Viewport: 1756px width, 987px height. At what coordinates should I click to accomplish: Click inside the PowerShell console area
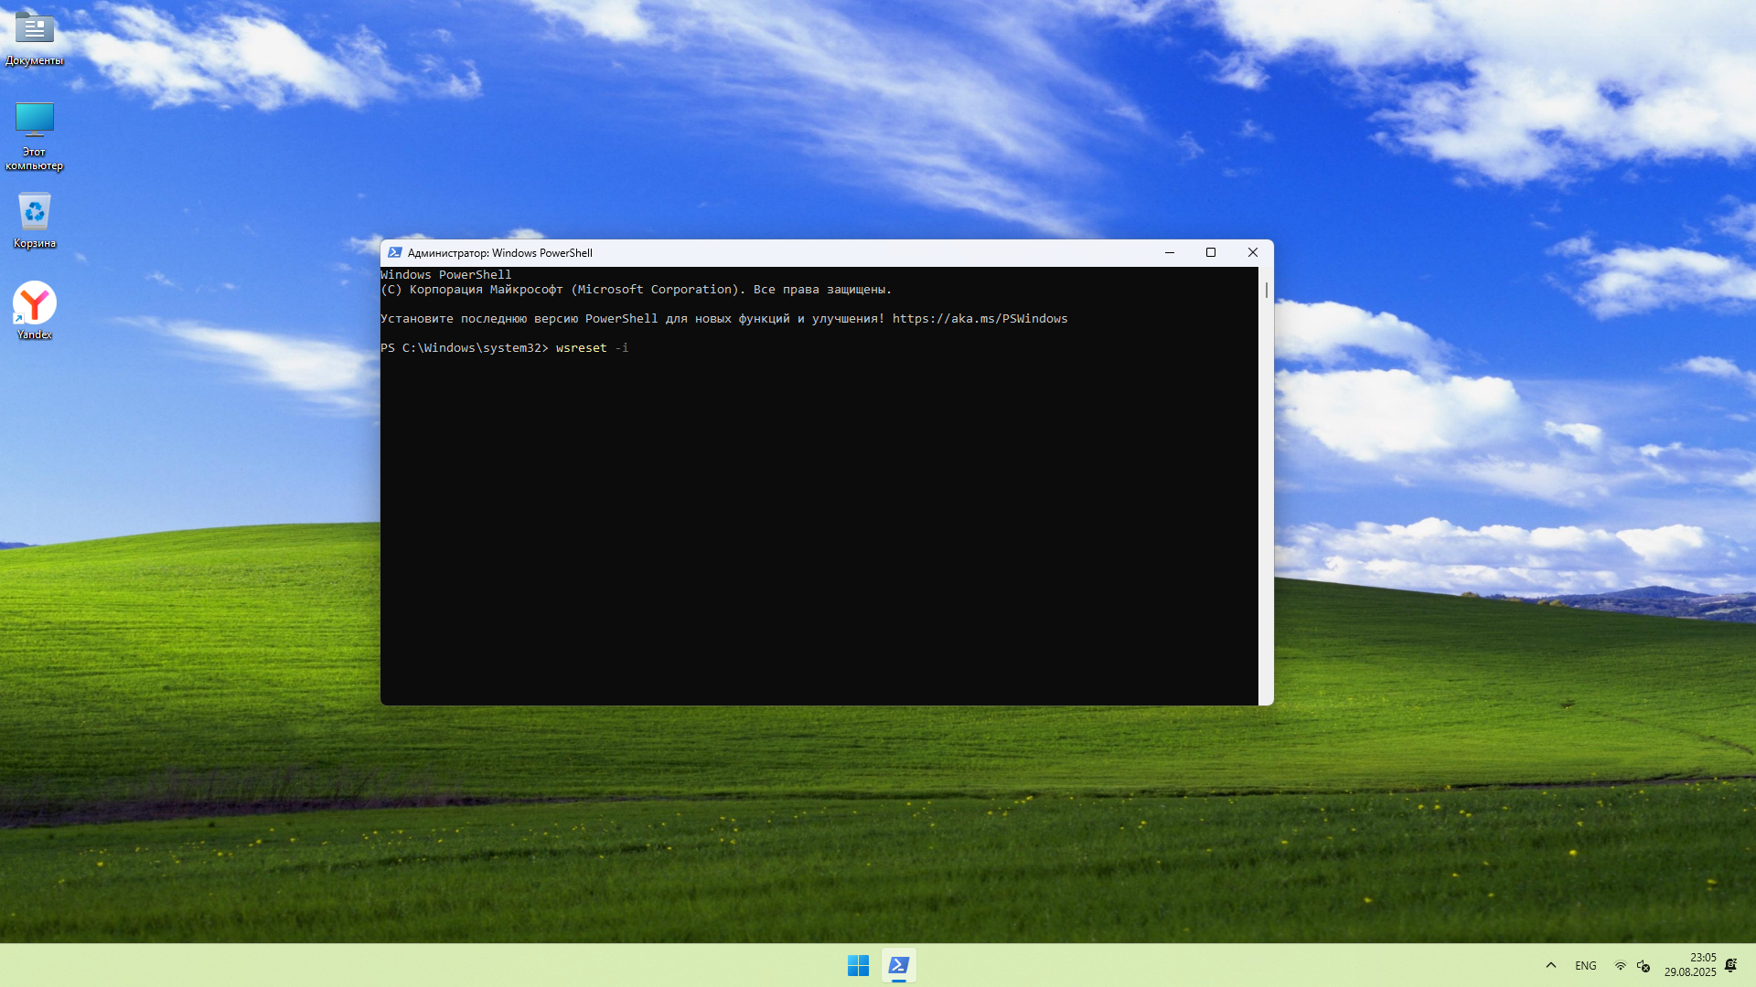[x=819, y=521]
